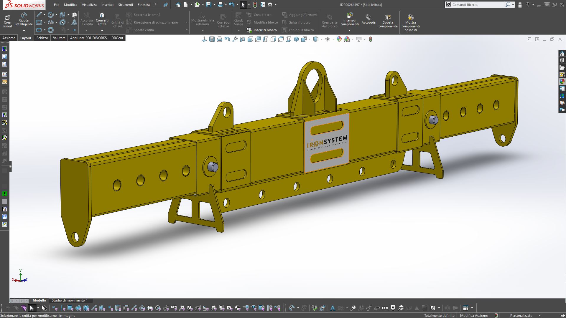Click Zoom to fit magnifier icon
The image size is (566, 318).
point(235,39)
